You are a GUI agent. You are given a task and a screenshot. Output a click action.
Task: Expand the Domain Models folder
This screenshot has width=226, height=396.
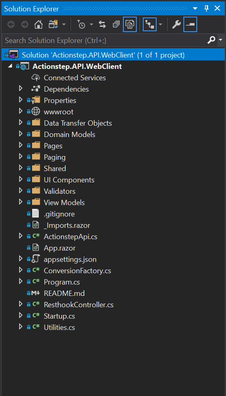21,134
